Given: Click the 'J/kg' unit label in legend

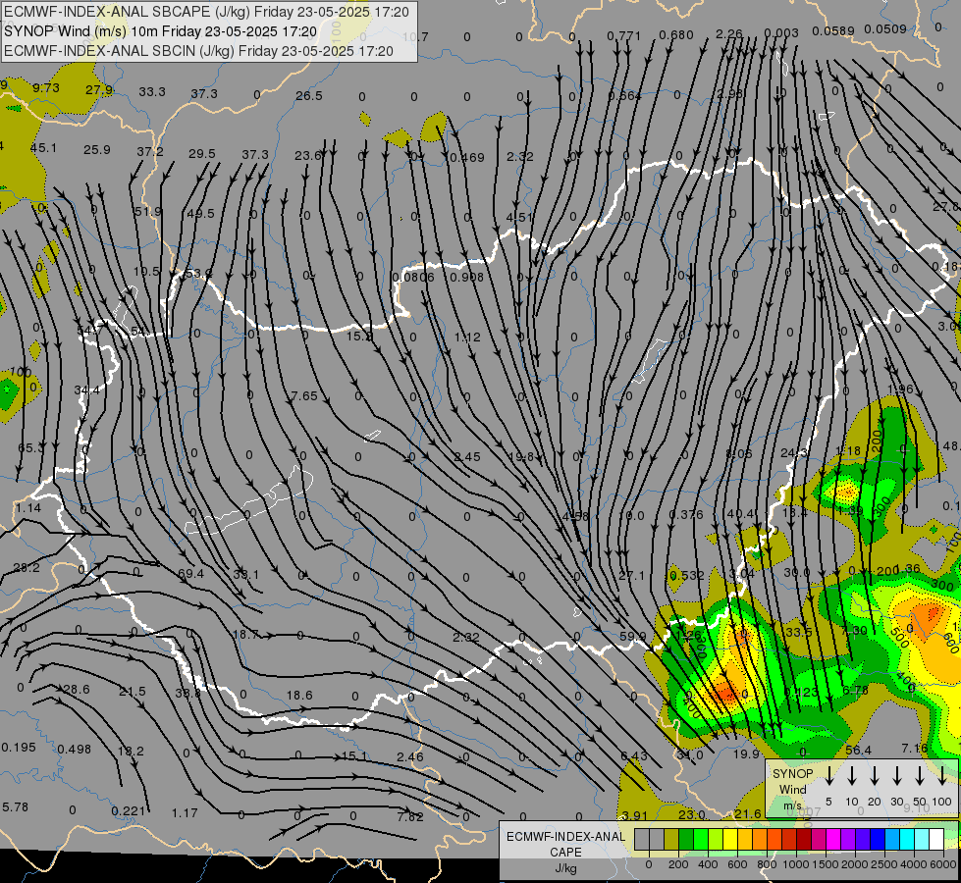Looking at the screenshot, I should (565, 868).
